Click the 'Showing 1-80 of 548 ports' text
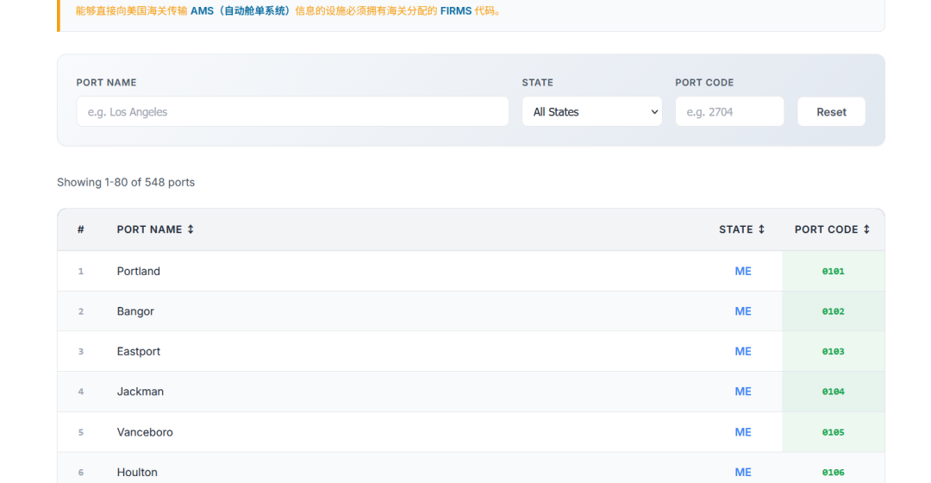This screenshot has width=931, height=483. (x=126, y=182)
